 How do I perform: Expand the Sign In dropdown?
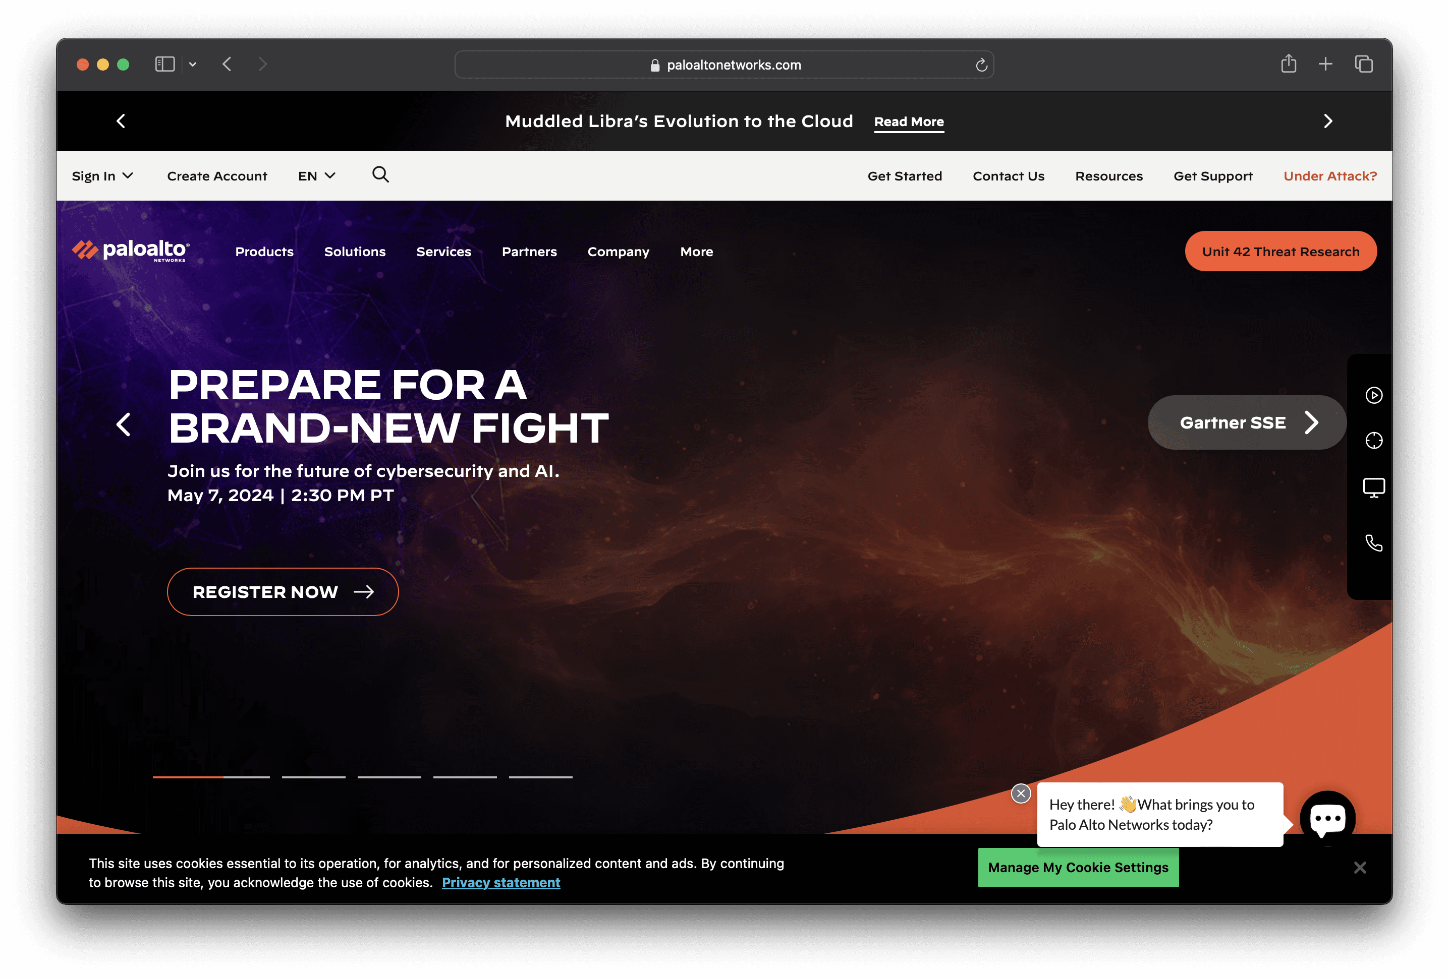102,176
